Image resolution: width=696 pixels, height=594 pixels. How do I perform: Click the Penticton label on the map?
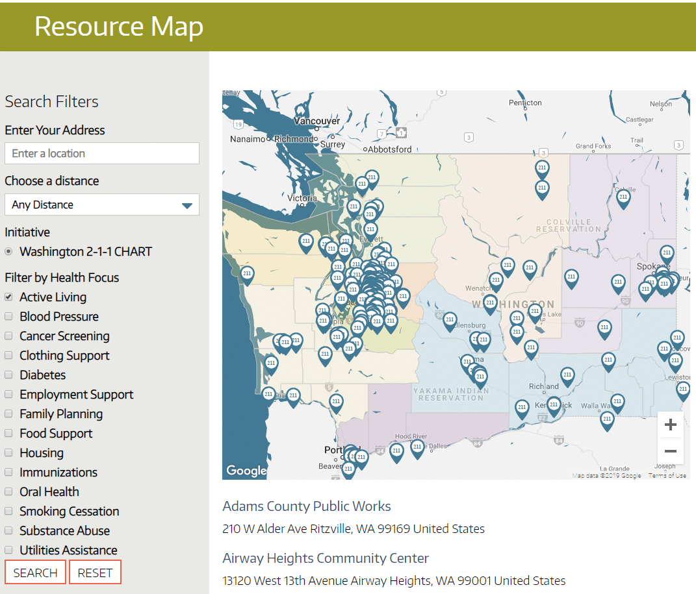[525, 103]
